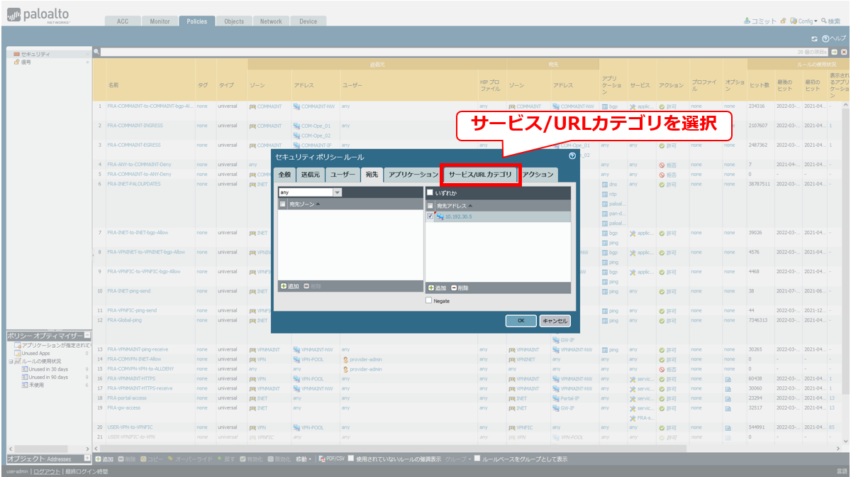Viewport: 851px width, 477px height.
Task: Uncheck the 10.192.30.5 address checkbox
Action: 430,216
